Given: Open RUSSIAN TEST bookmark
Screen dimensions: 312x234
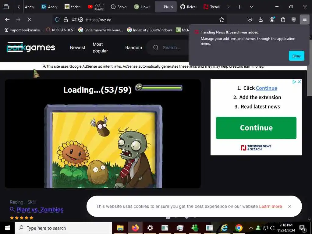Looking at the screenshot, I should coord(61,30).
